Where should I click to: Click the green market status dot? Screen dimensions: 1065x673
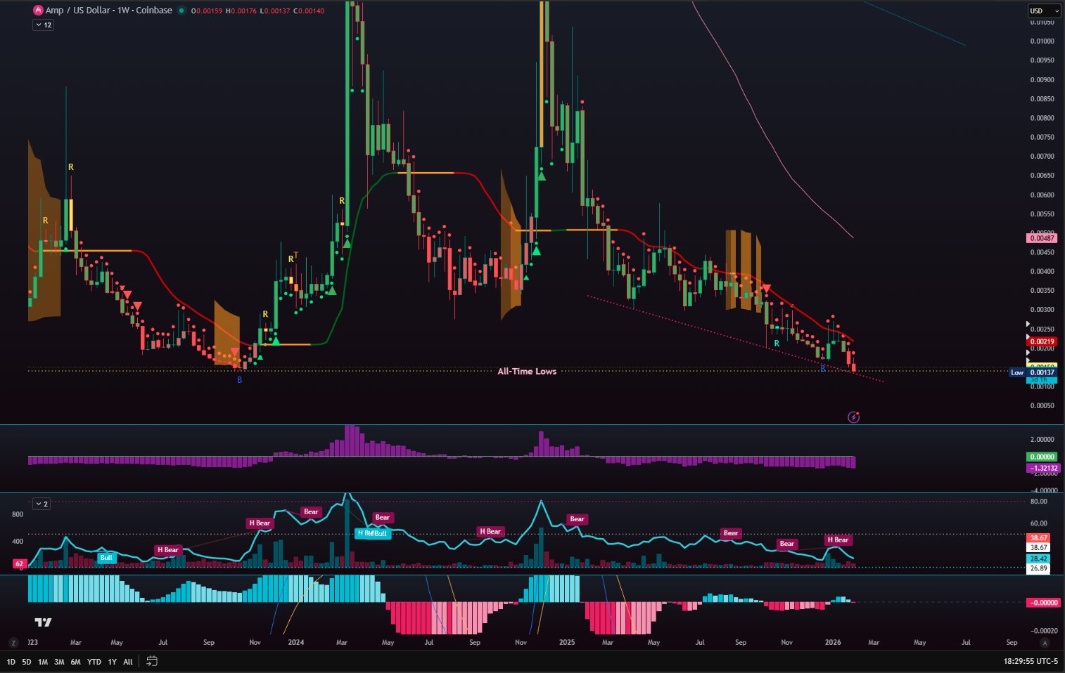[182, 11]
